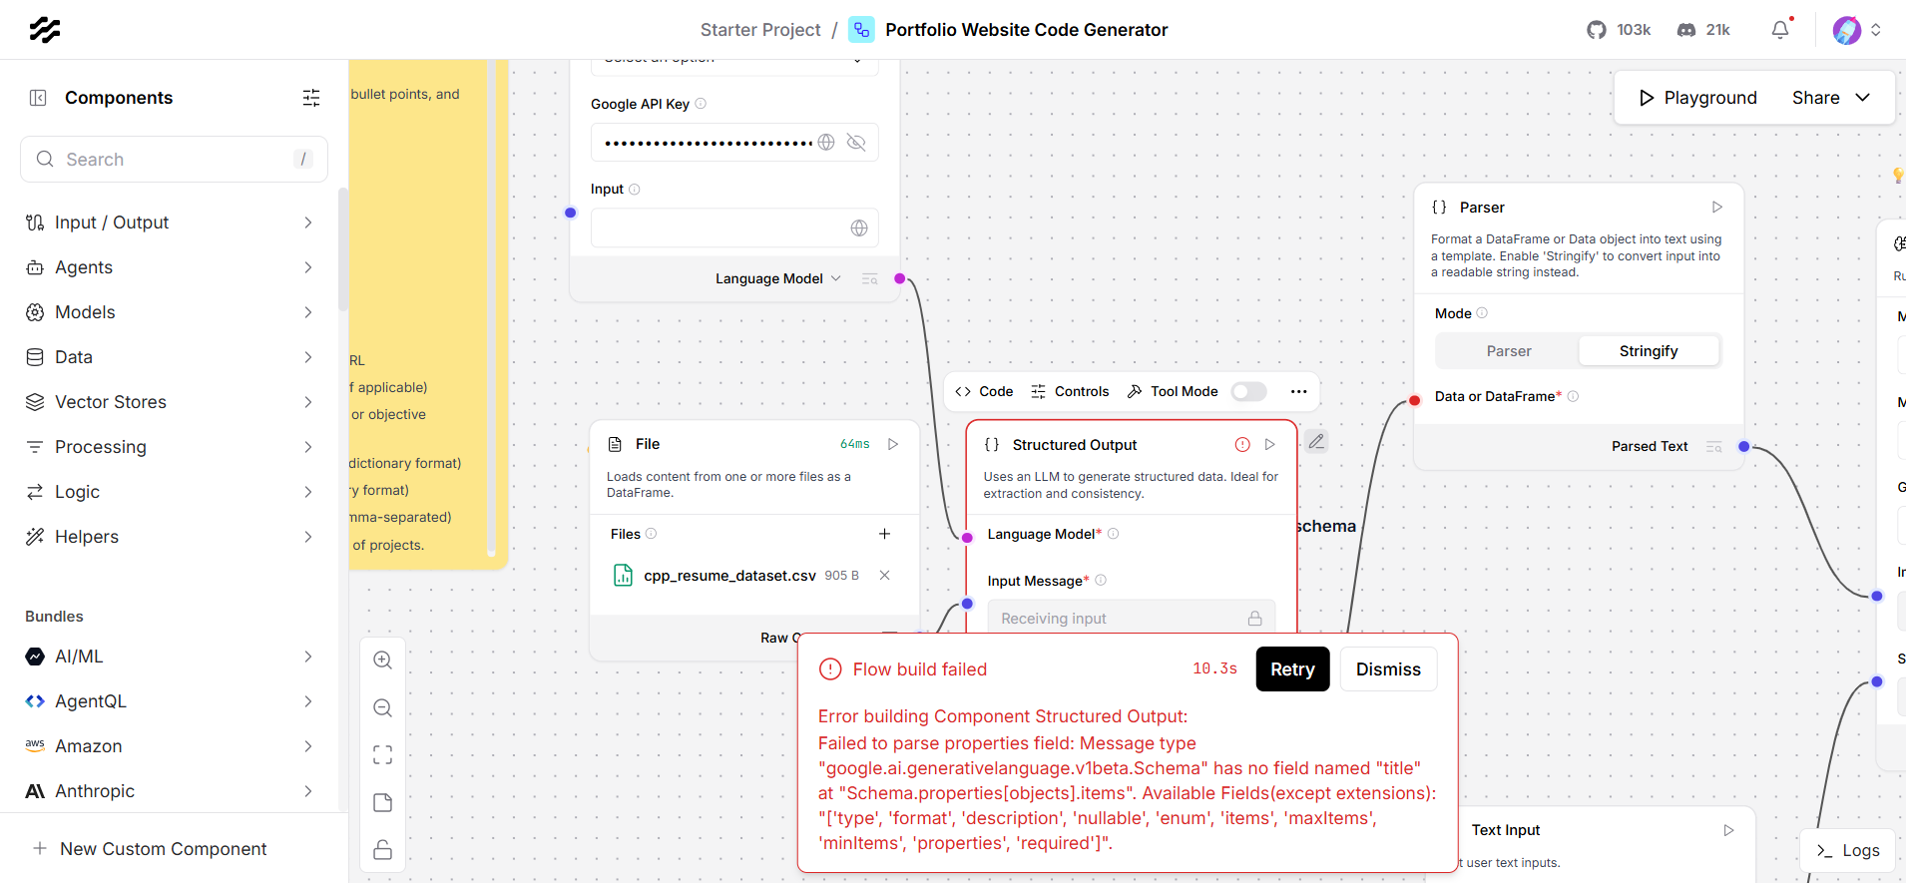Zoom in on the canvas
1906x883 pixels.
(x=383, y=661)
